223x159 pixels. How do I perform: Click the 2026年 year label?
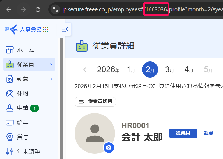[x=108, y=70]
